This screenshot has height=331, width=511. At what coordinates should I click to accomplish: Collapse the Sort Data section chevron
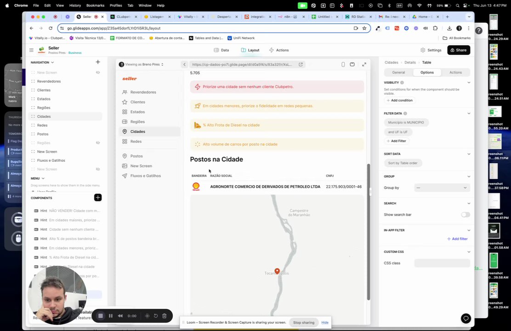click(469, 154)
